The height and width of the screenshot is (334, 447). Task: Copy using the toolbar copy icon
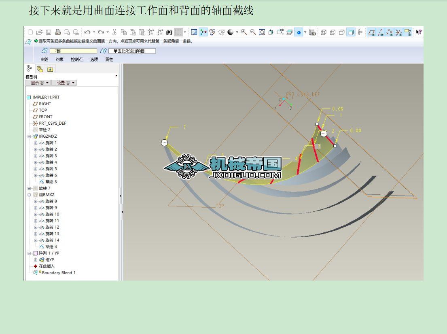pos(124,32)
